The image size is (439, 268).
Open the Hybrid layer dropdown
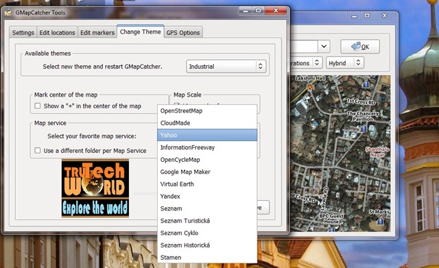(x=345, y=63)
